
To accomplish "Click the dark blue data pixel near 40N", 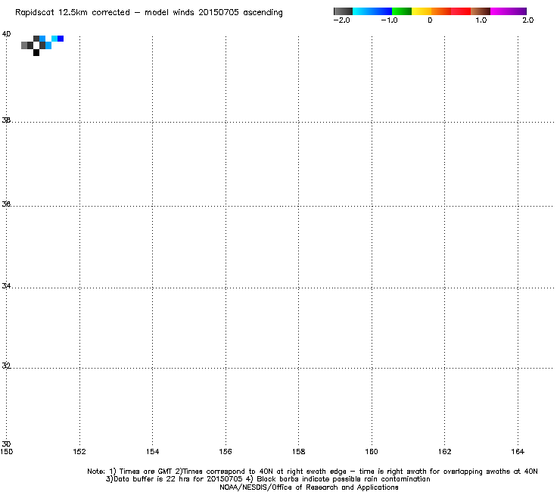I will 61,39.
